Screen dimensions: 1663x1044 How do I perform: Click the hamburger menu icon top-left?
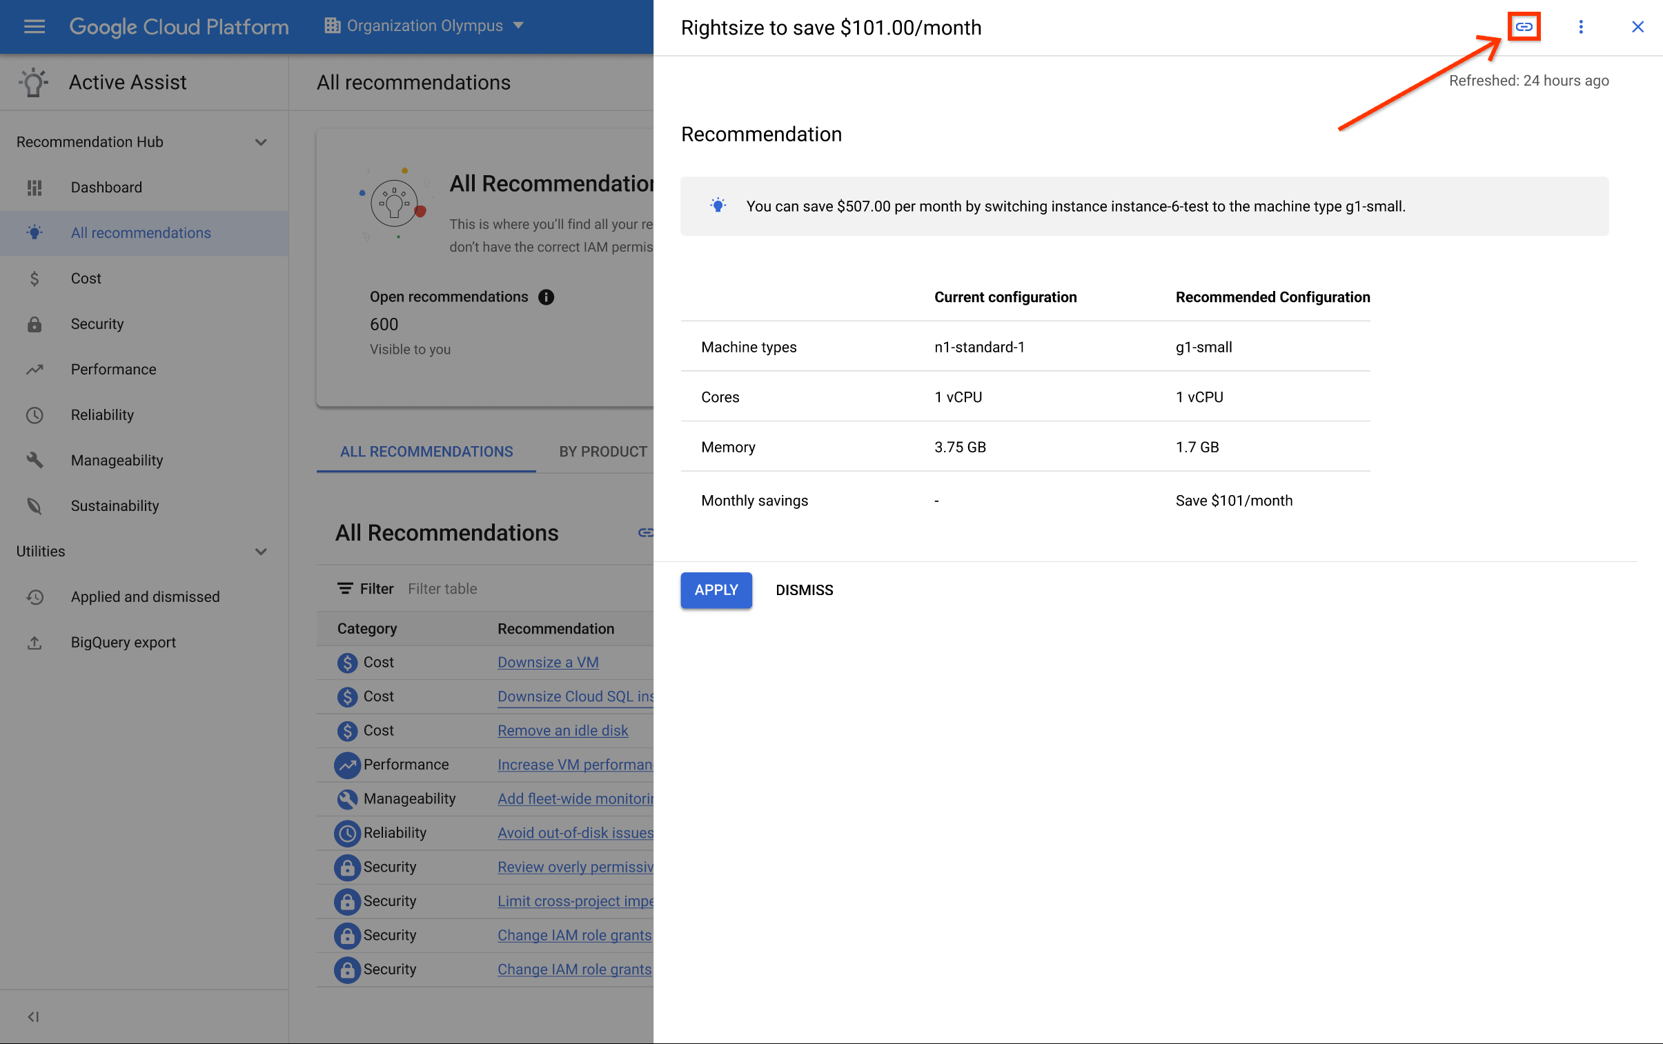click(35, 26)
